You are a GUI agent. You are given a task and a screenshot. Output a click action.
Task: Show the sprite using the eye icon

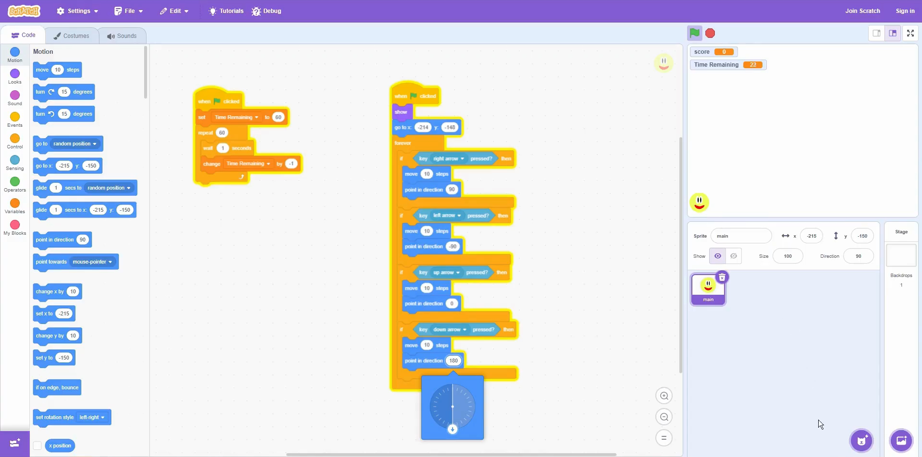(718, 256)
